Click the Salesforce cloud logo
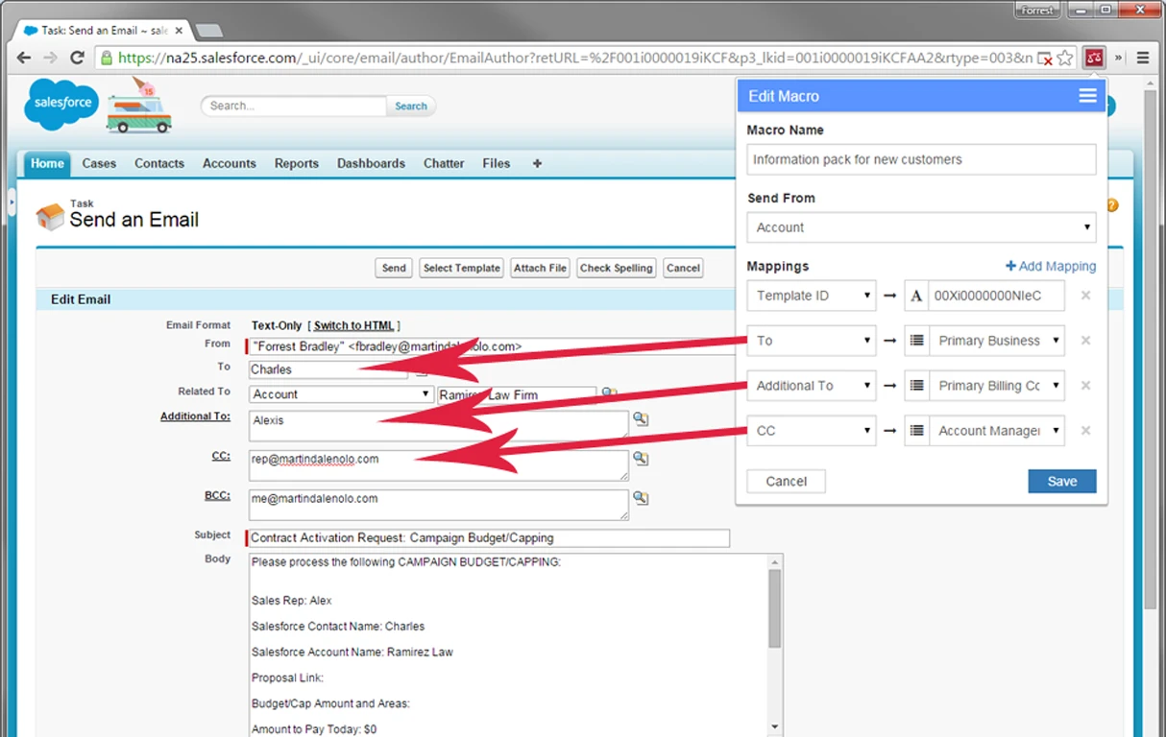 pyautogui.click(x=61, y=103)
